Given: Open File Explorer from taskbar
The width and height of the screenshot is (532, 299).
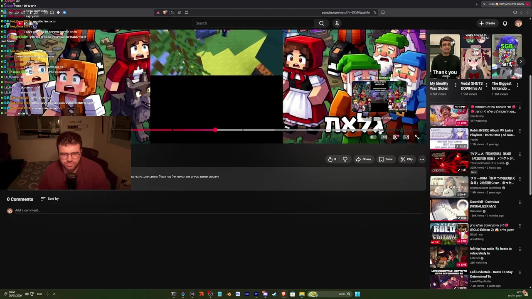Looking at the screenshot, I should pyautogui.click(x=302, y=294).
